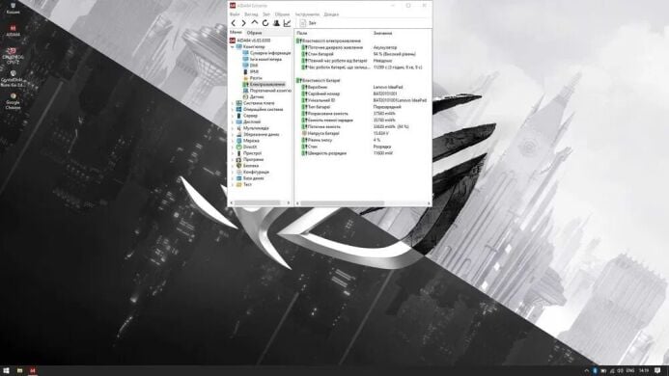Refresh the page with the circular arrow icon
The image size is (669, 376).
(265, 23)
